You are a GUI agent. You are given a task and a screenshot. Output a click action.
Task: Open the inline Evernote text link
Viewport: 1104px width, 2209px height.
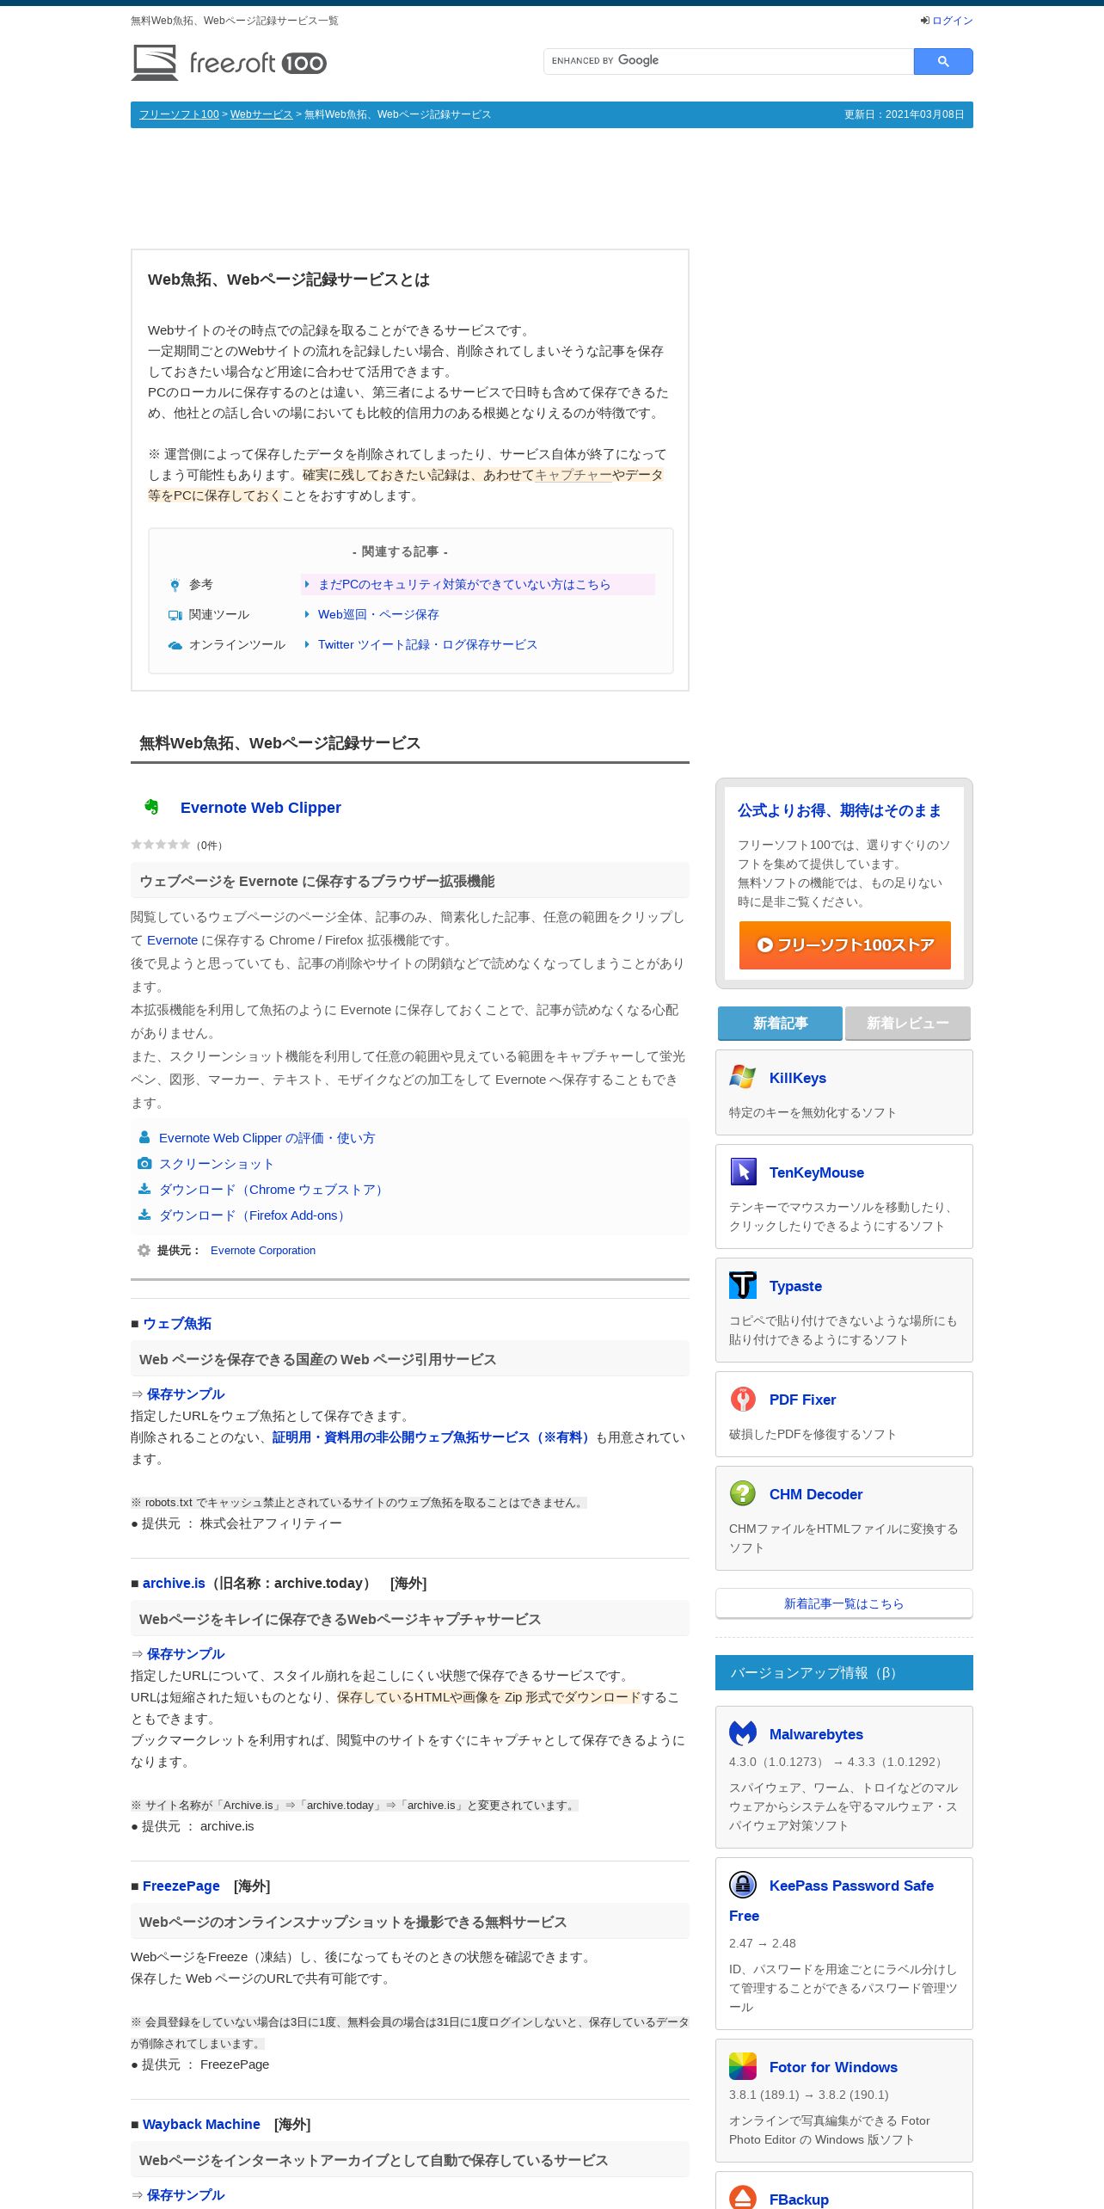click(x=172, y=940)
